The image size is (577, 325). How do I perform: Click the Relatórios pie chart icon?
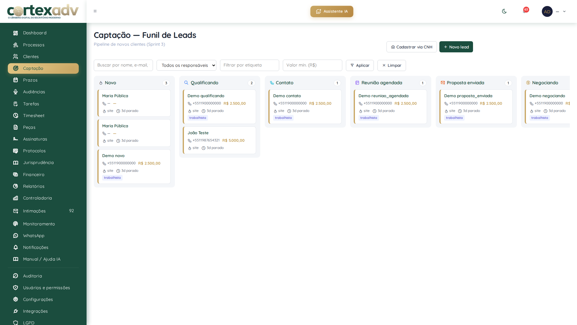(x=16, y=186)
